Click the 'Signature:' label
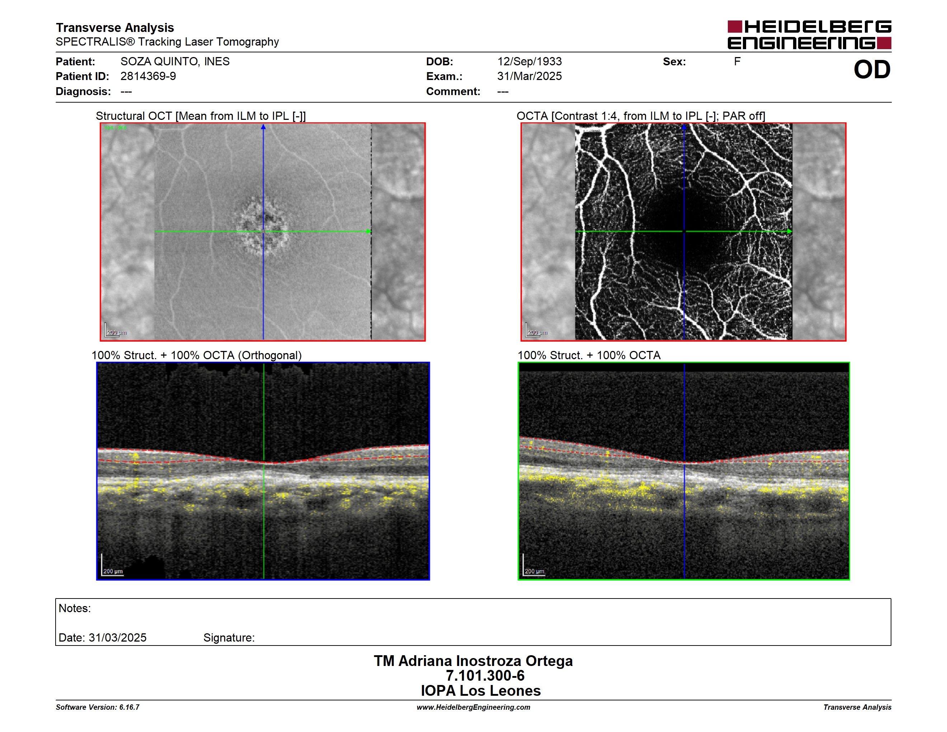The width and height of the screenshot is (947, 732). [x=229, y=638]
